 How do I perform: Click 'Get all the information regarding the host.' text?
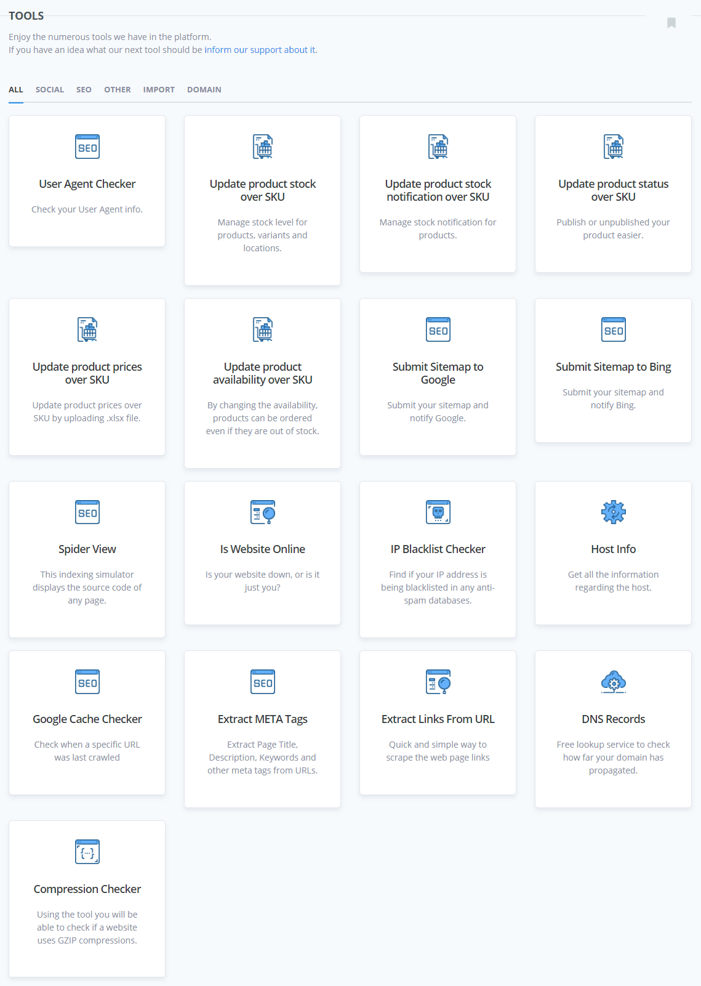click(x=614, y=581)
